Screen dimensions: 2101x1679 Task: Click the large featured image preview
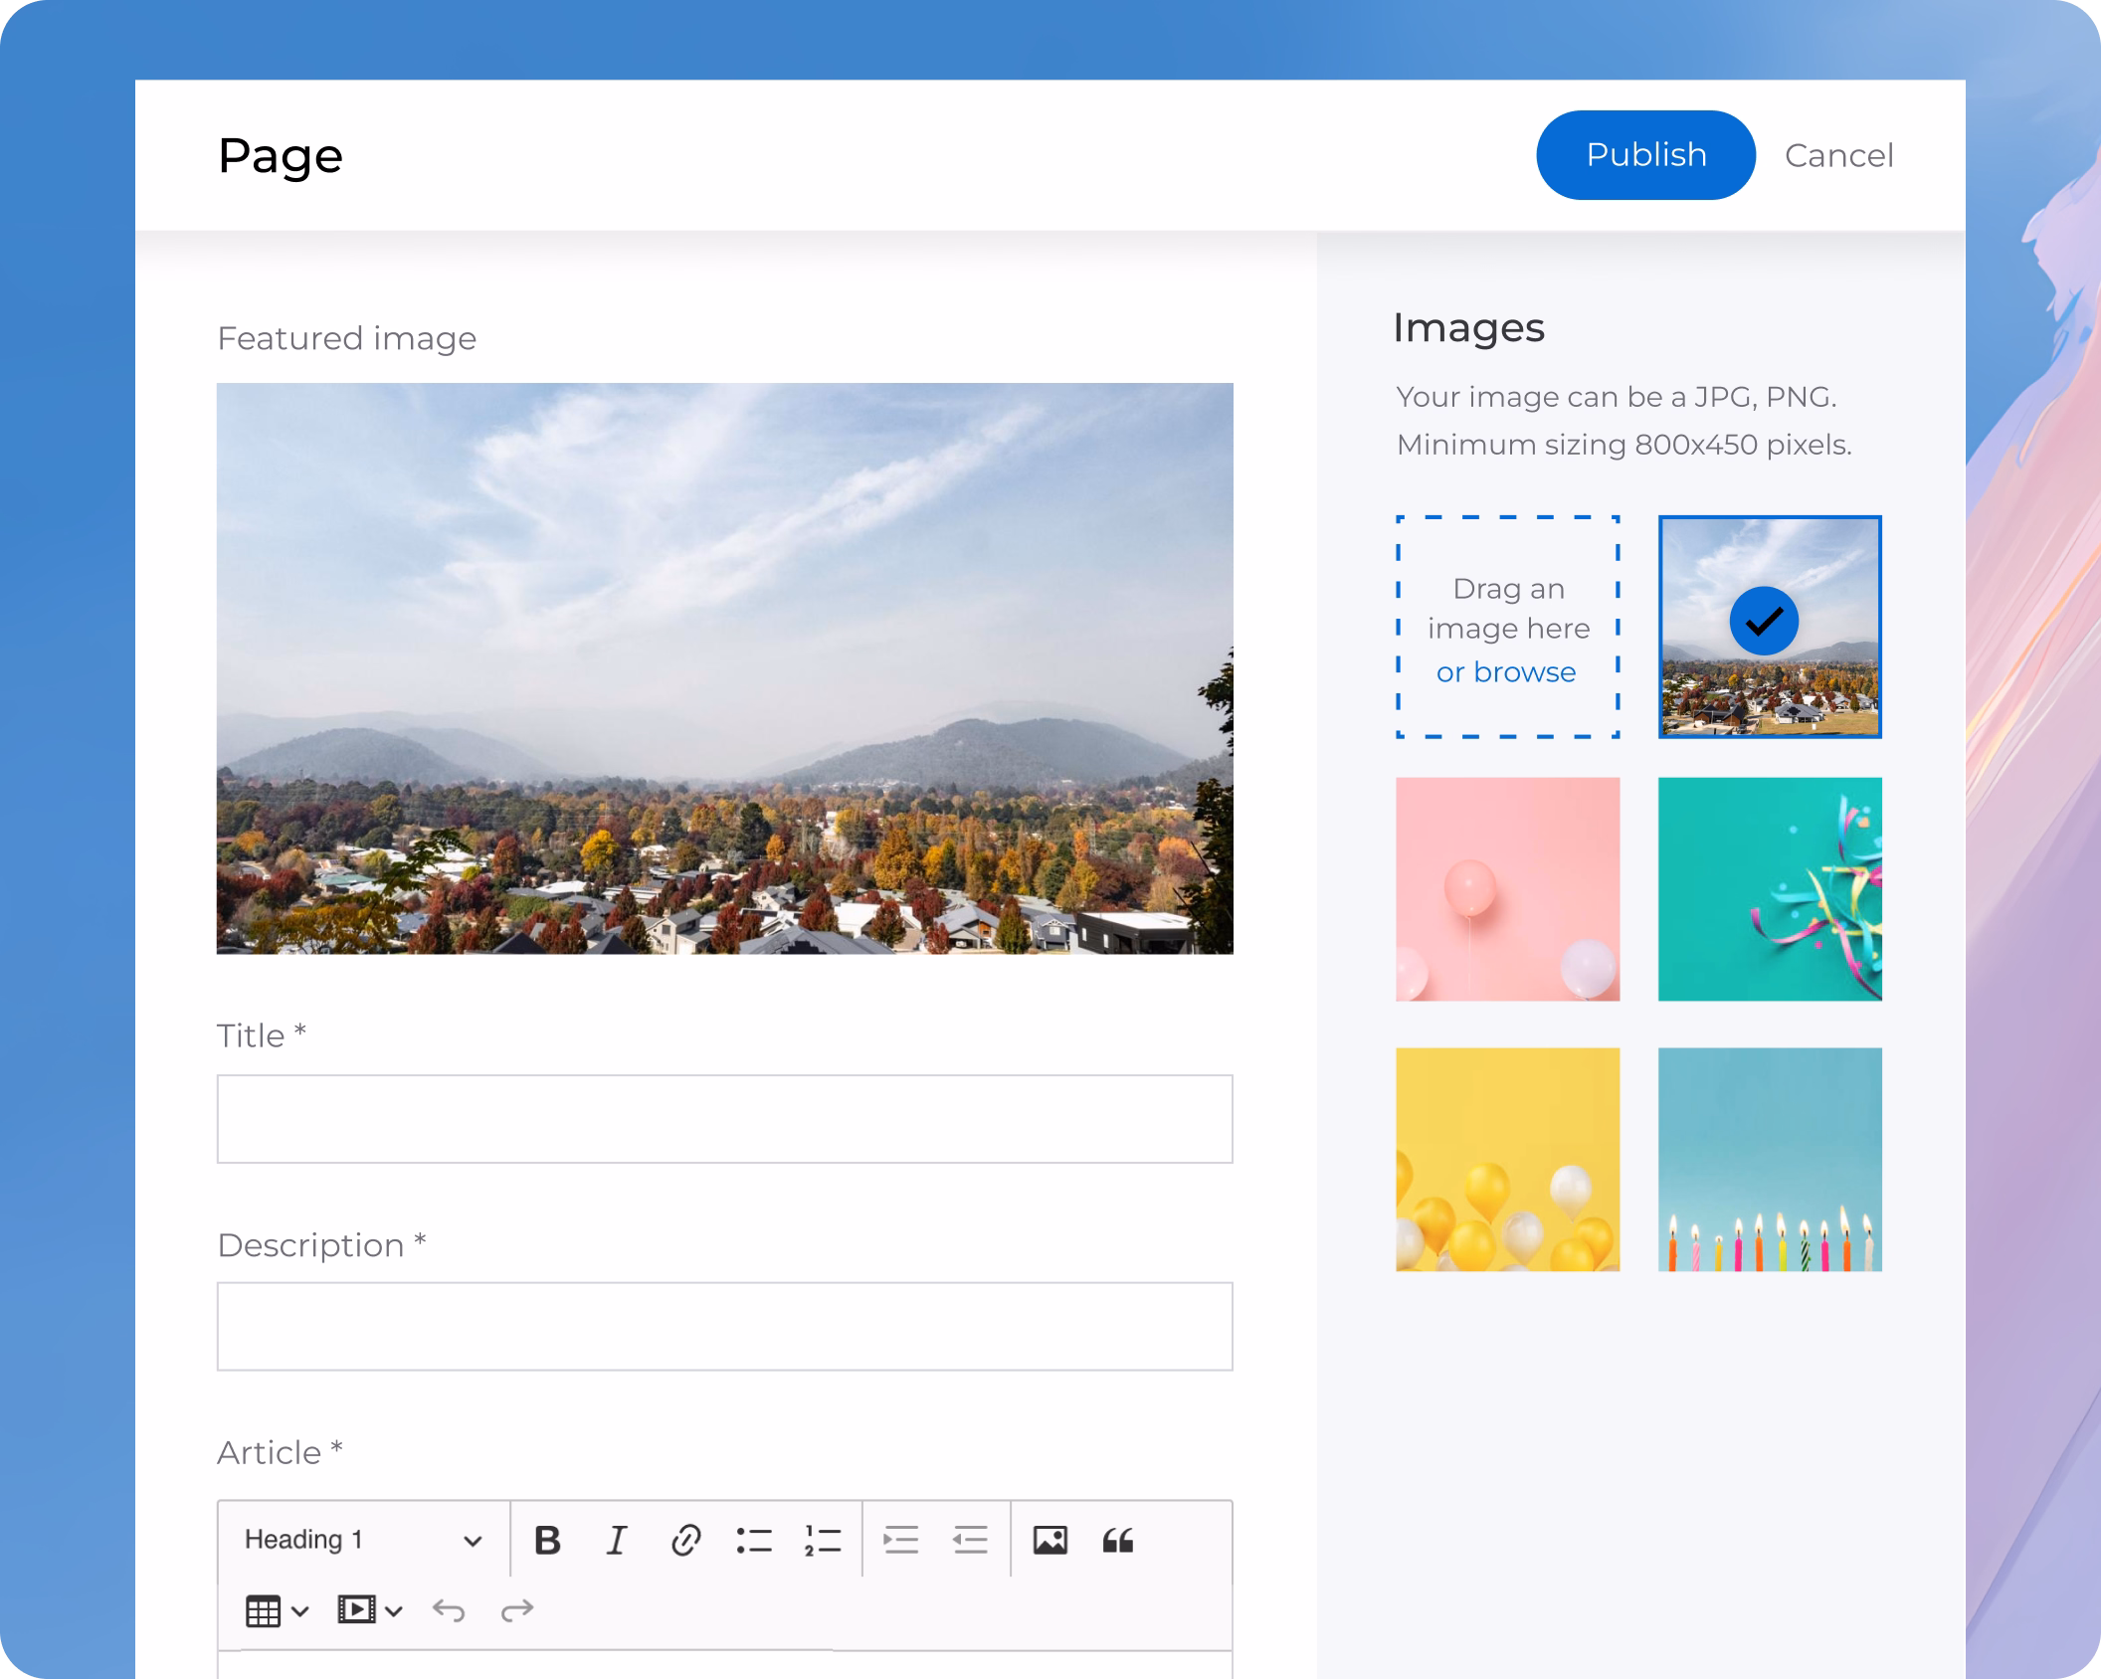[725, 668]
